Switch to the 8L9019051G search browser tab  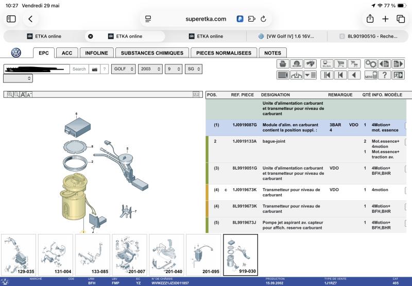pyautogui.click(x=368, y=36)
